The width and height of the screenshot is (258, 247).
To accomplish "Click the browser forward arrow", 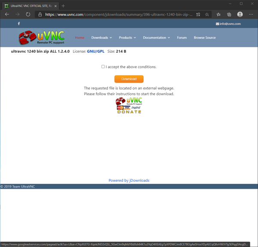I will click(x=18, y=15).
